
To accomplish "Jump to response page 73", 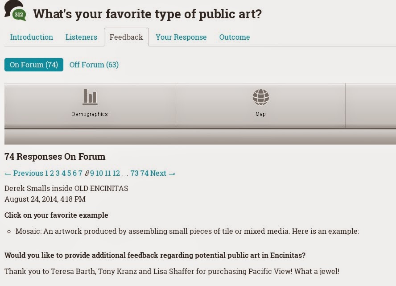I will (134, 173).
